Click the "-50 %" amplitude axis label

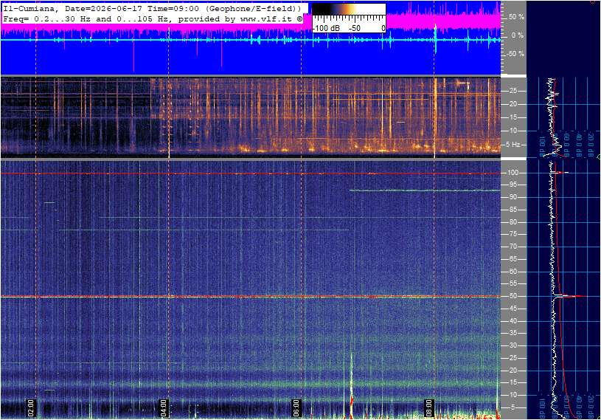pyautogui.click(x=515, y=54)
